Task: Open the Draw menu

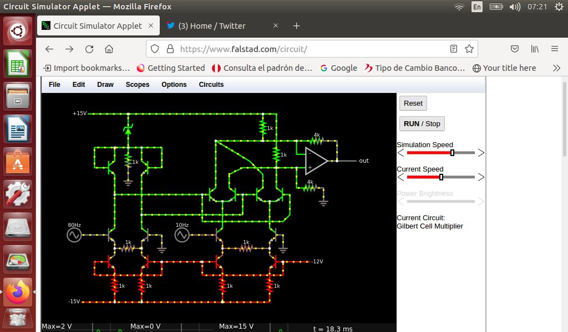Action: [x=105, y=85]
